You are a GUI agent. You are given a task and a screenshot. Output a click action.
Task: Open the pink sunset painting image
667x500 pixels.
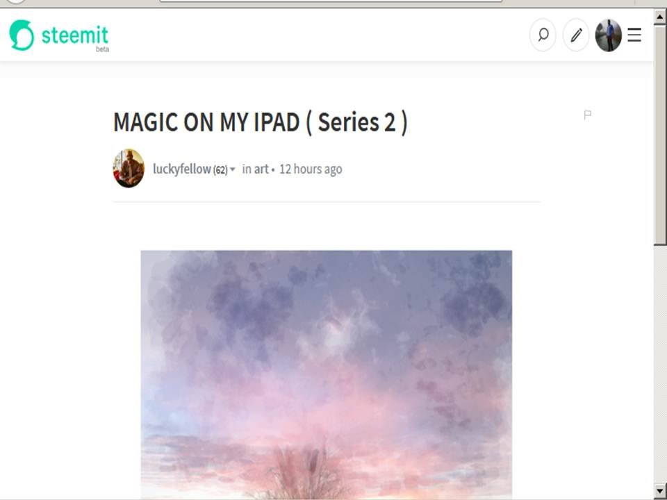point(327,375)
